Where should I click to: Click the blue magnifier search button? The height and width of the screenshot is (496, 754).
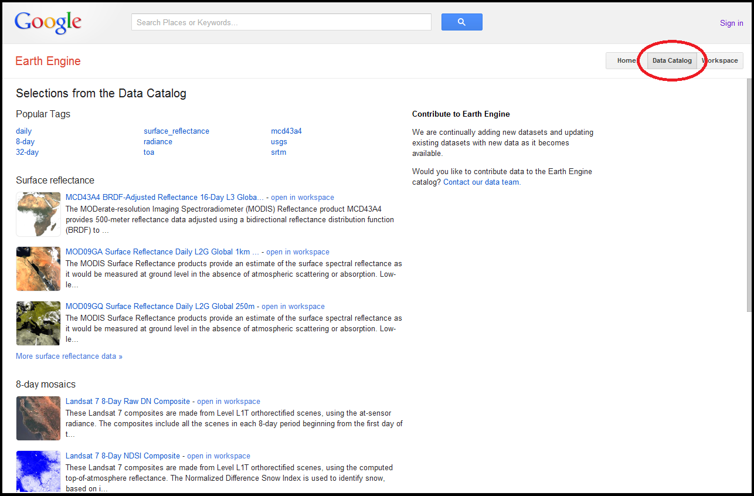(x=461, y=22)
